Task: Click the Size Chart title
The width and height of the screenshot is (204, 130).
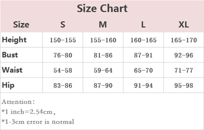Action: coord(102,9)
